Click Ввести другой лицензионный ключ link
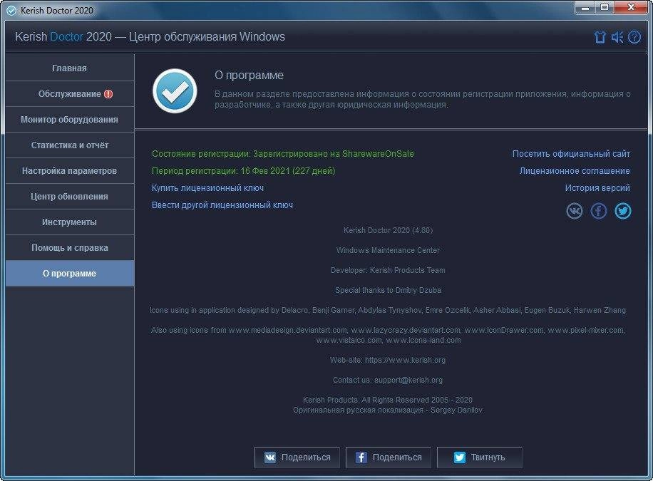Image resolution: width=653 pixels, height=481 pixels. point(222,205)
